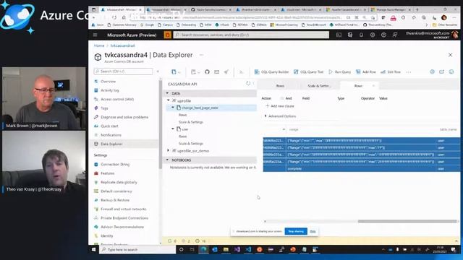This screenshot has height=260, width=463.
Task: Click the Azure portal search bar
Action: coord(251,35)
